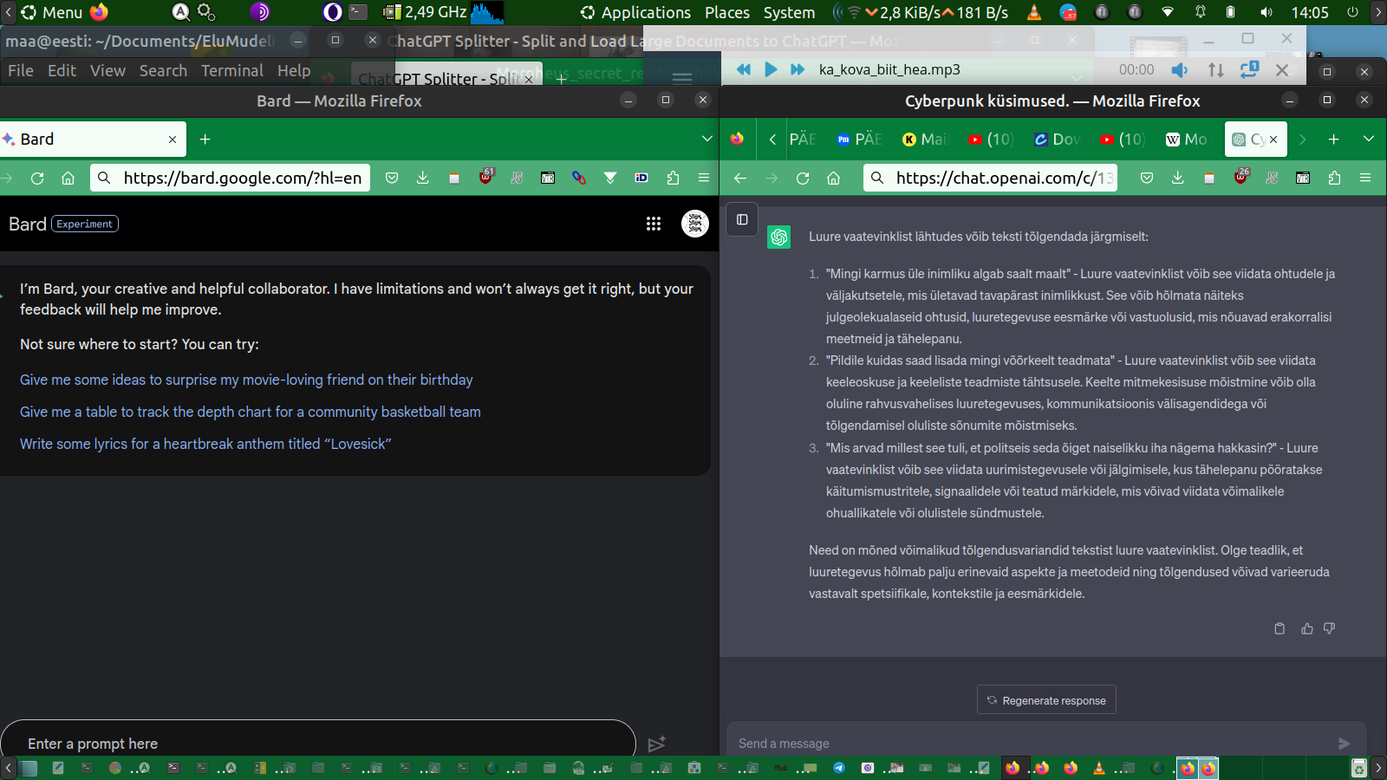
Task: Go back in the ChatGPT Firefox window
Action: 740,178
